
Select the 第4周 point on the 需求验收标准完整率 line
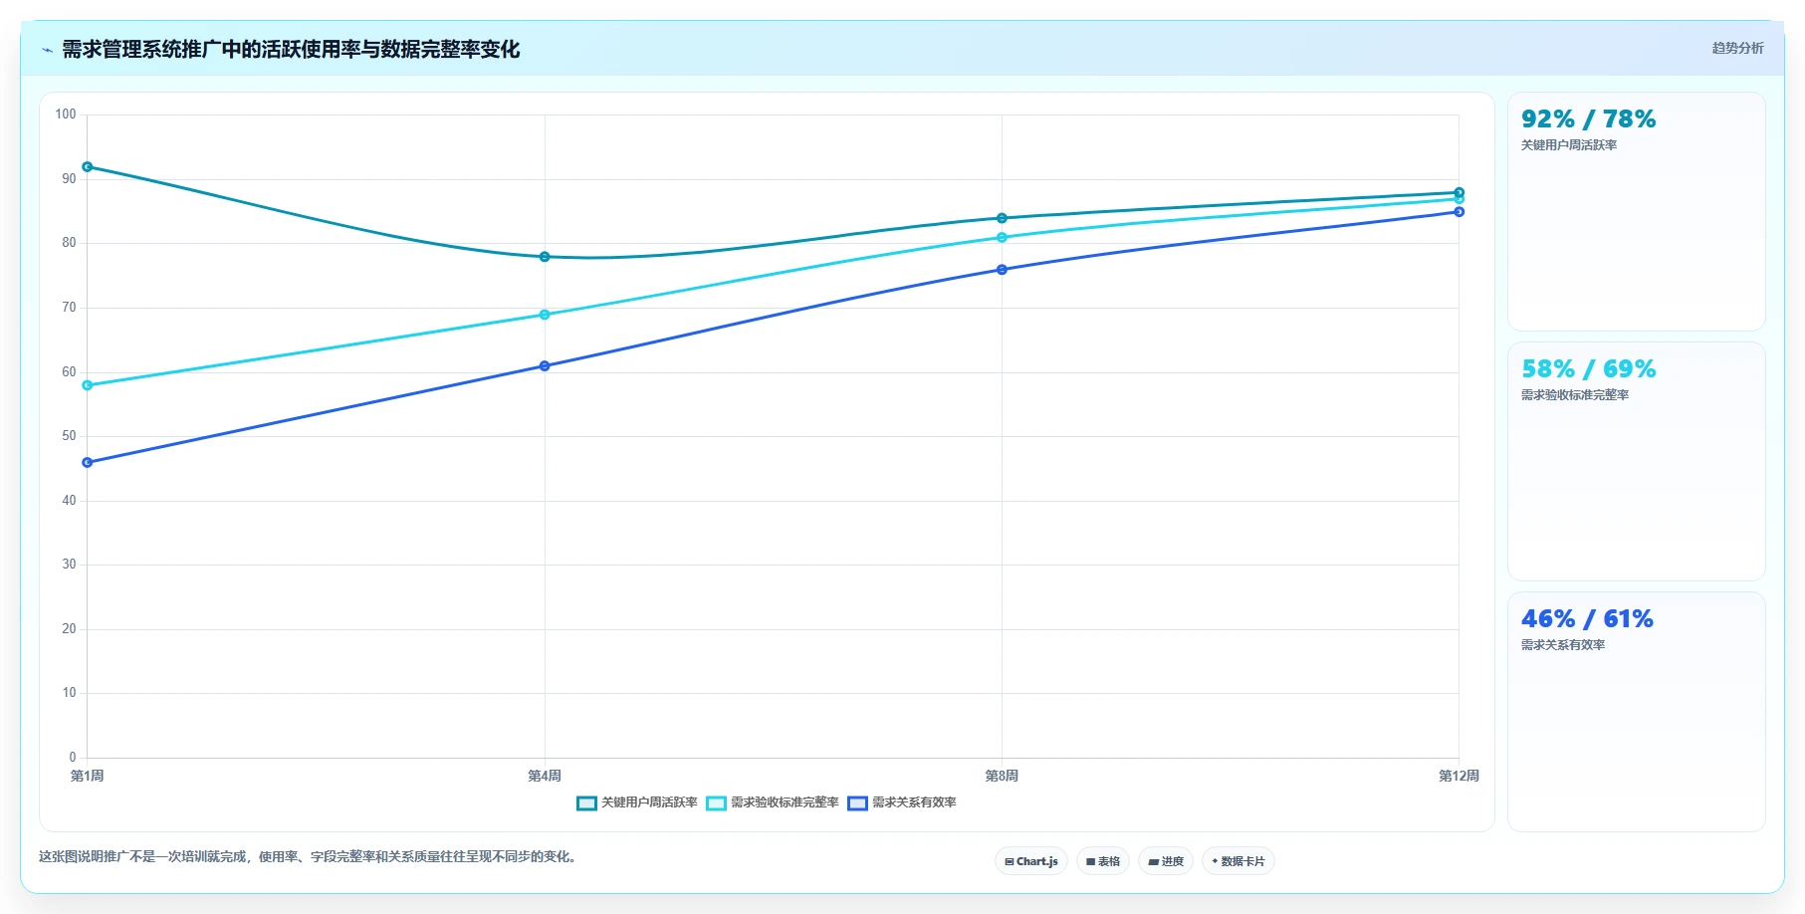click(545, 315)
